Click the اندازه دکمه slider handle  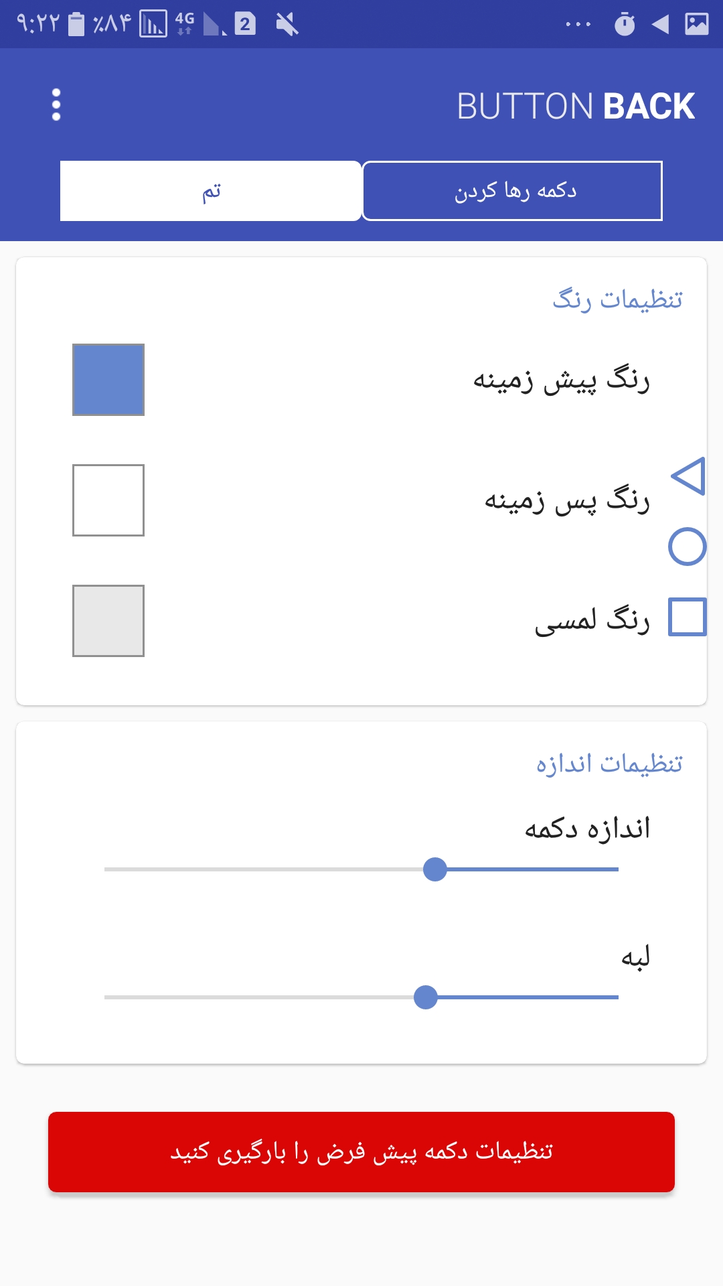(435, 869)
